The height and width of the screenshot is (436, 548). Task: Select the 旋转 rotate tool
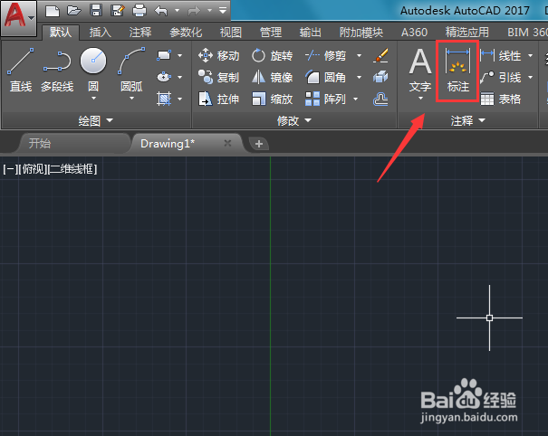click(272, 55)
